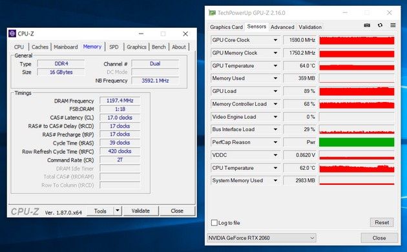Open Video Engine Load sensor dropdown
The width and height of the screenshot is (407, 252).
coord(275,117)
